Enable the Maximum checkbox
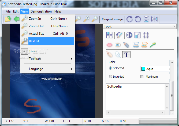The height and width of the screenshot is (126, 179). (x=142, y=77)
